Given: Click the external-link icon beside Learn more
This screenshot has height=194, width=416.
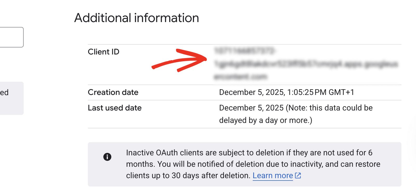Looking at the screenshot, I should [x=298, y=176].
